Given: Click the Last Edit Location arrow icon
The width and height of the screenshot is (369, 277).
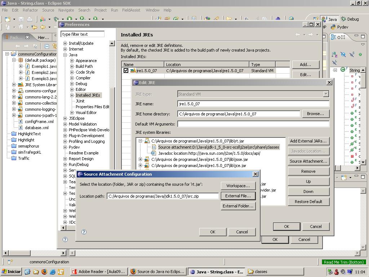Looking at the screenshot, I should tap(34, 27).
